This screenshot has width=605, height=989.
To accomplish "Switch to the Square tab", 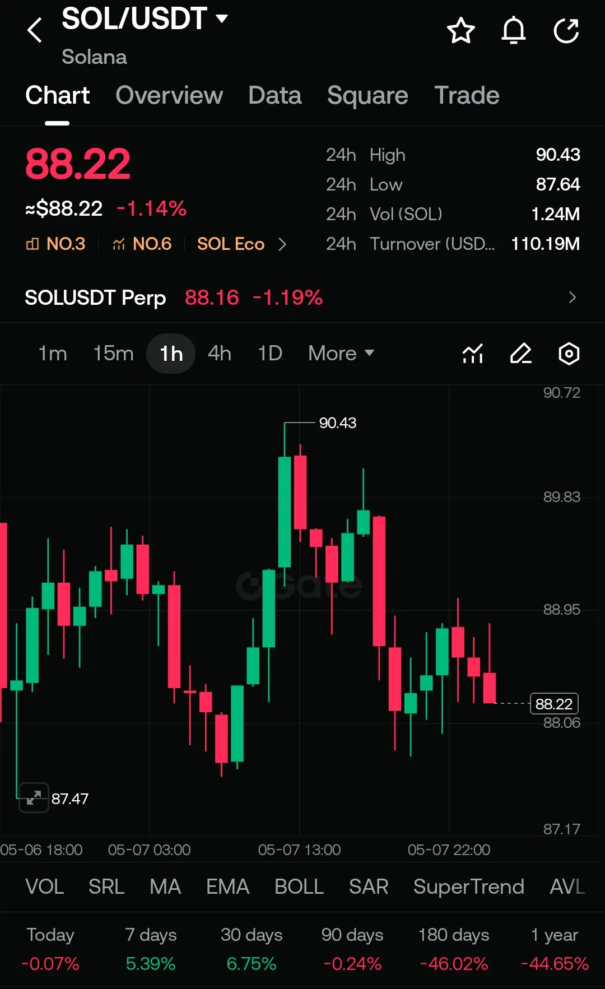I will (x=367, y=95).
